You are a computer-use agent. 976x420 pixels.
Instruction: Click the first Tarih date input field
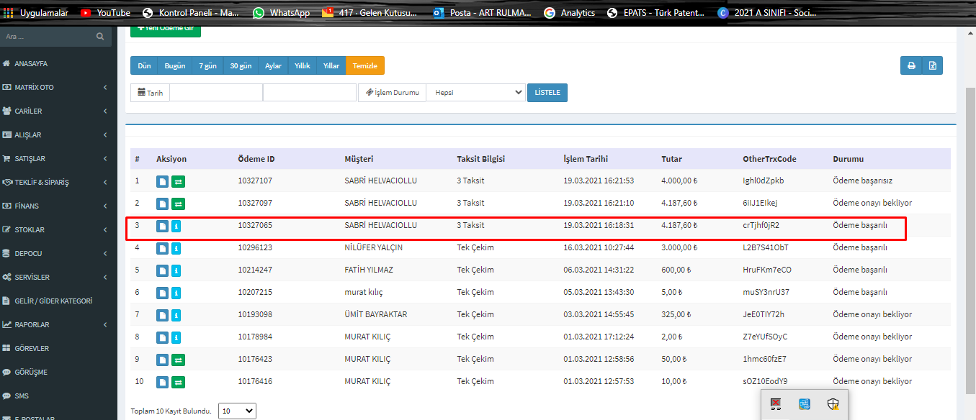pyautogui.click(x=216, y=93)
